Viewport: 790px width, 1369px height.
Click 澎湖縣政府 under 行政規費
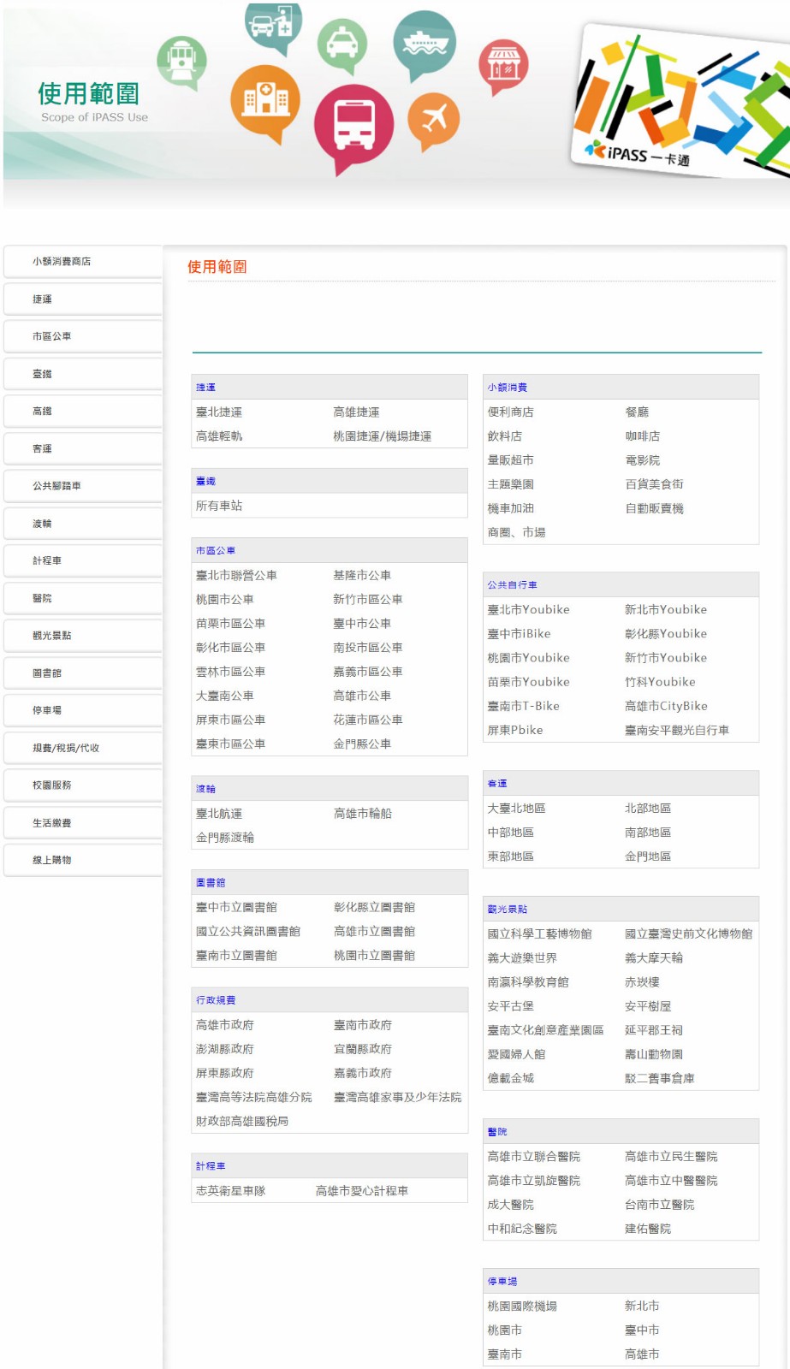(225, 1049)
